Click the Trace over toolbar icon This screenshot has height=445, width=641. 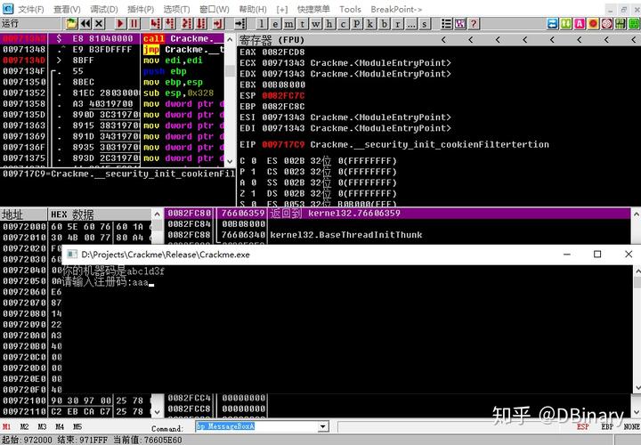(200, 24)
